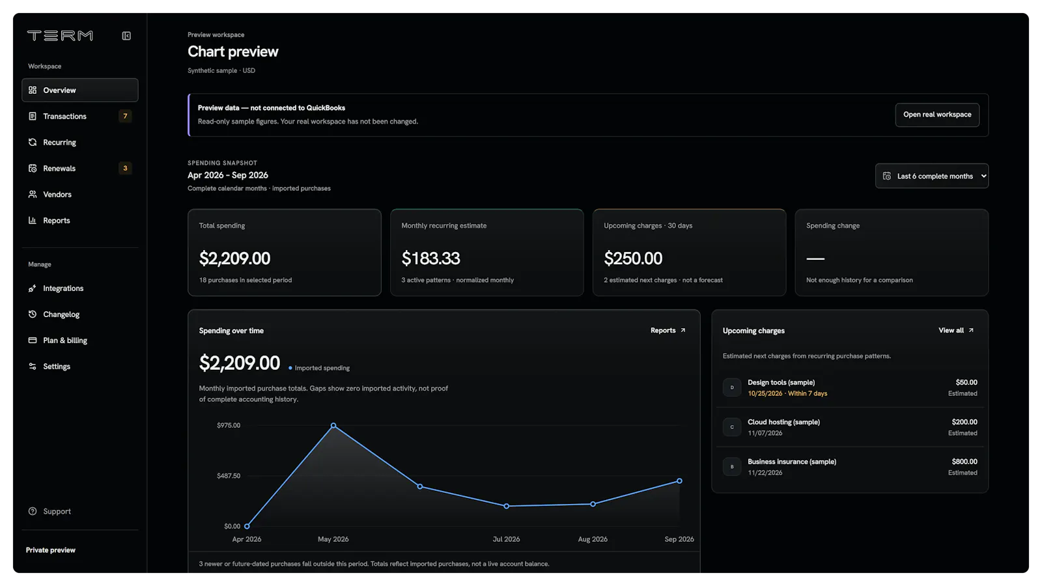This screenshot has width=1042, height=586.
Task: Click the May 2026 peak data point
Action: pyautogui.click(x=333, y=425)
